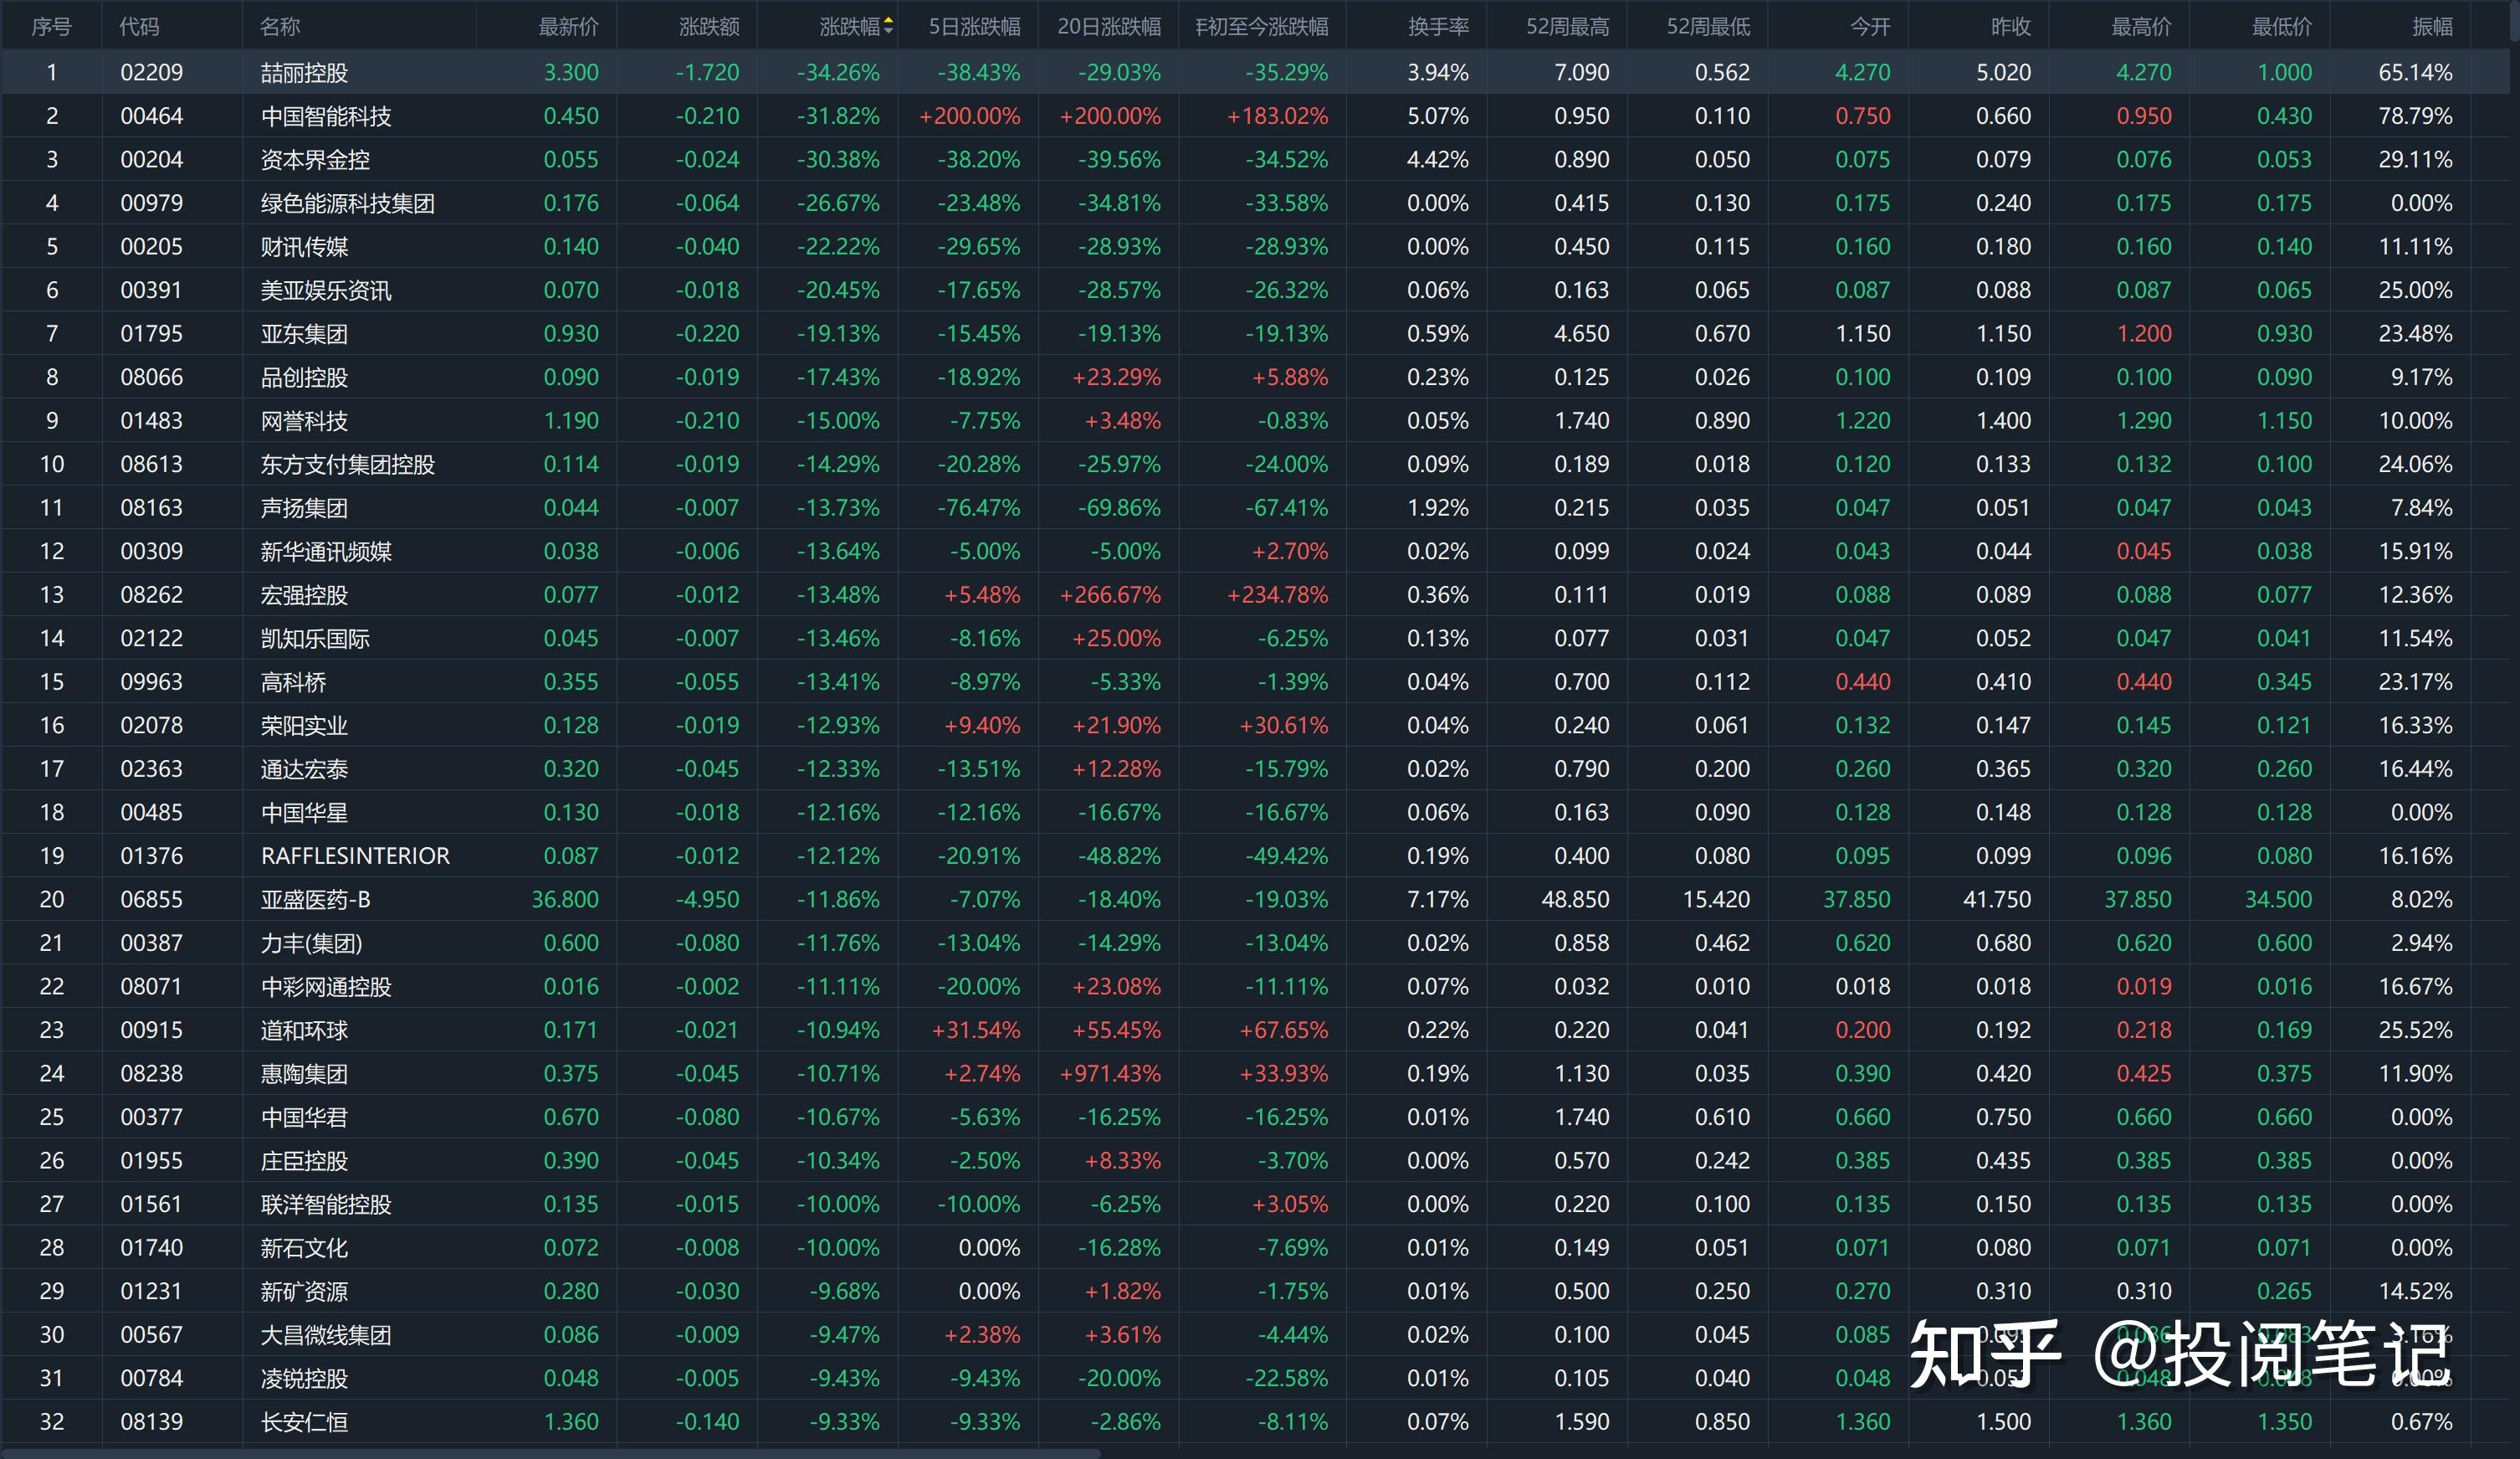Select the 喆丽控股 stock row
This screenshot has height=1459, width=2520.
1255,72
